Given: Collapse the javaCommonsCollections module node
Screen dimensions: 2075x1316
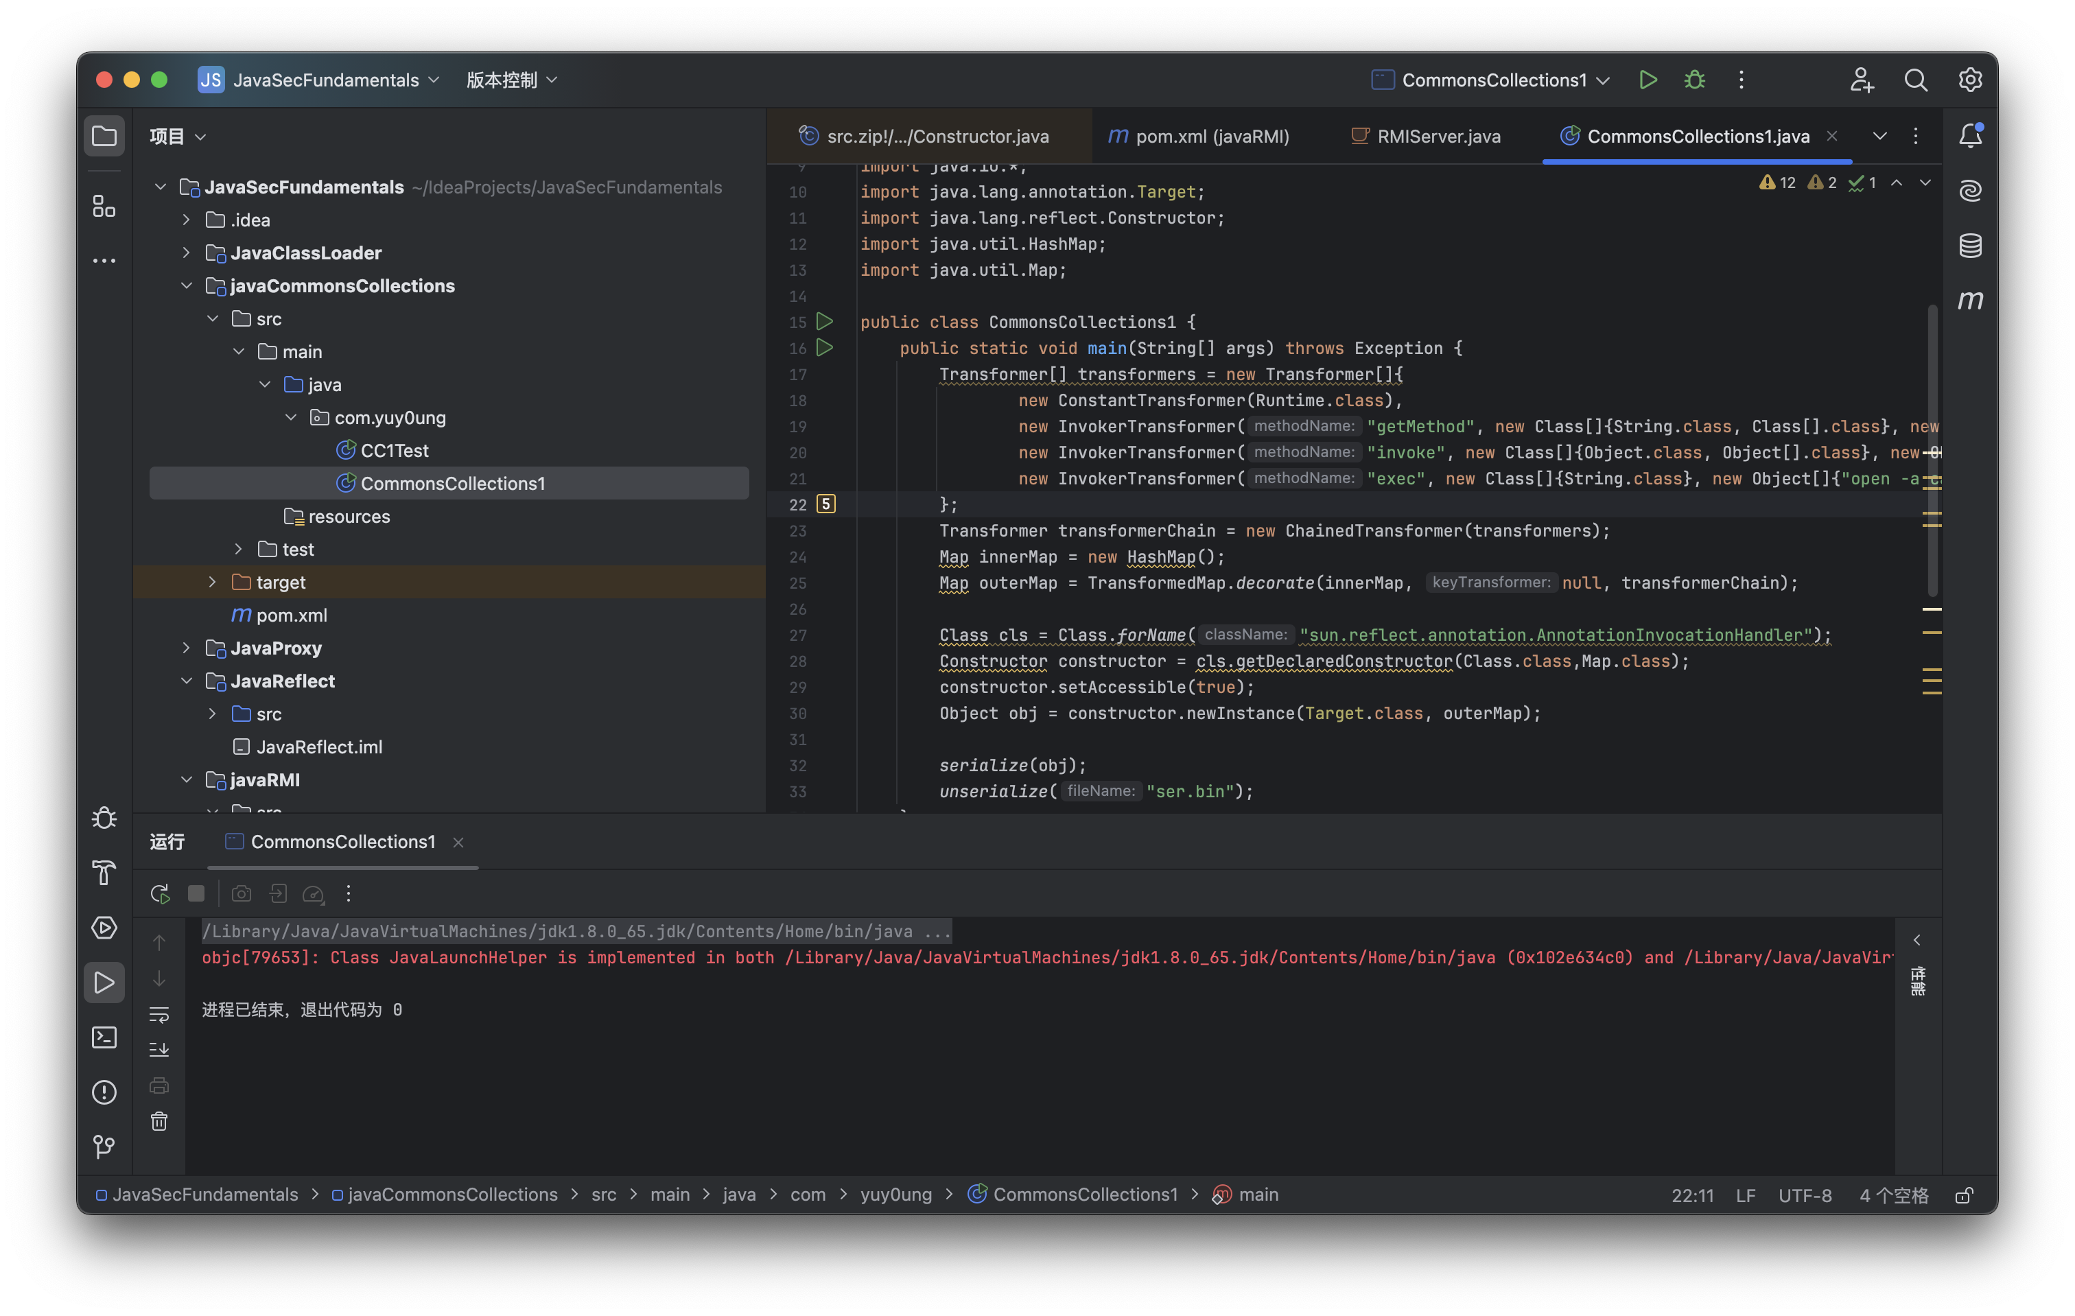Looking at the screenshot, I should (x=186, y=286).
